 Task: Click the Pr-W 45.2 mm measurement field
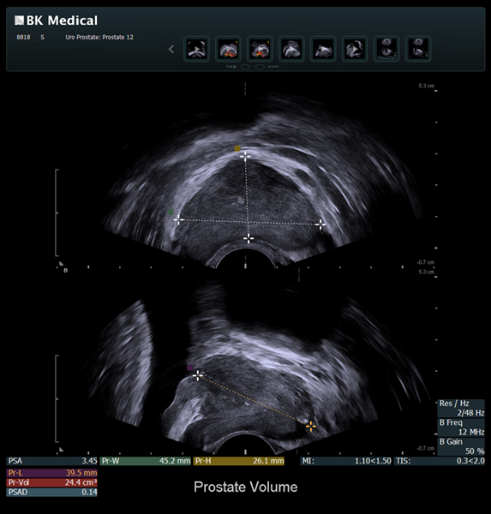146,461
